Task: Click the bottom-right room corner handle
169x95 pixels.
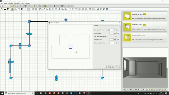Action: [102, 78]
